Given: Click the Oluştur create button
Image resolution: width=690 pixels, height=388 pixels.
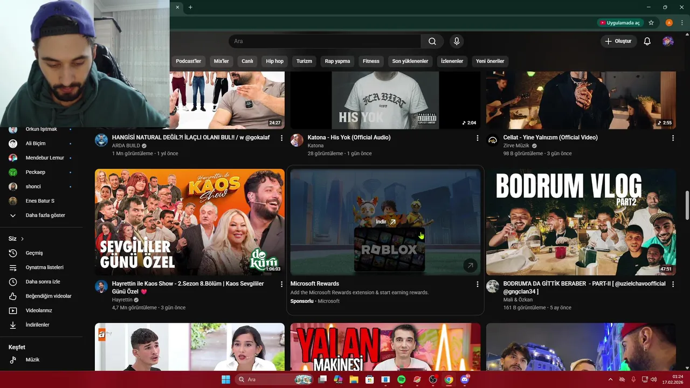Looking at the screenshot, I should (x=618, y=41).
